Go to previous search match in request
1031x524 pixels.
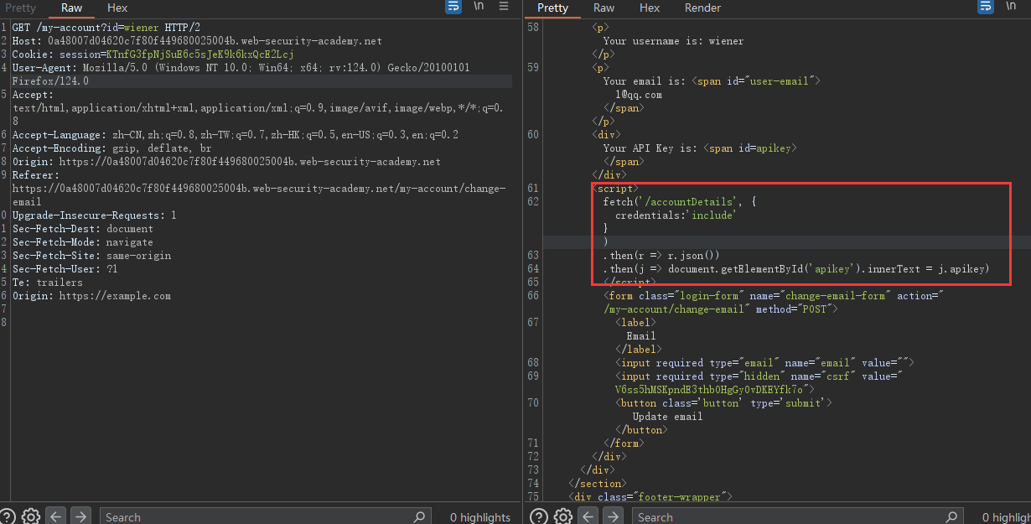(x=56, y=516)
